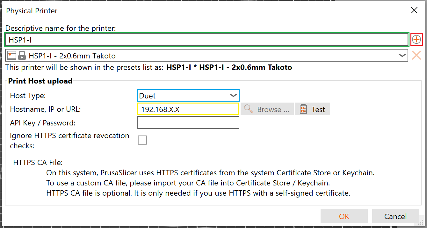Click the Hostname field containing 192.168.X.X
Image resolution: width=427 pixels, height=228 pixels.
[x=188, y=109]
